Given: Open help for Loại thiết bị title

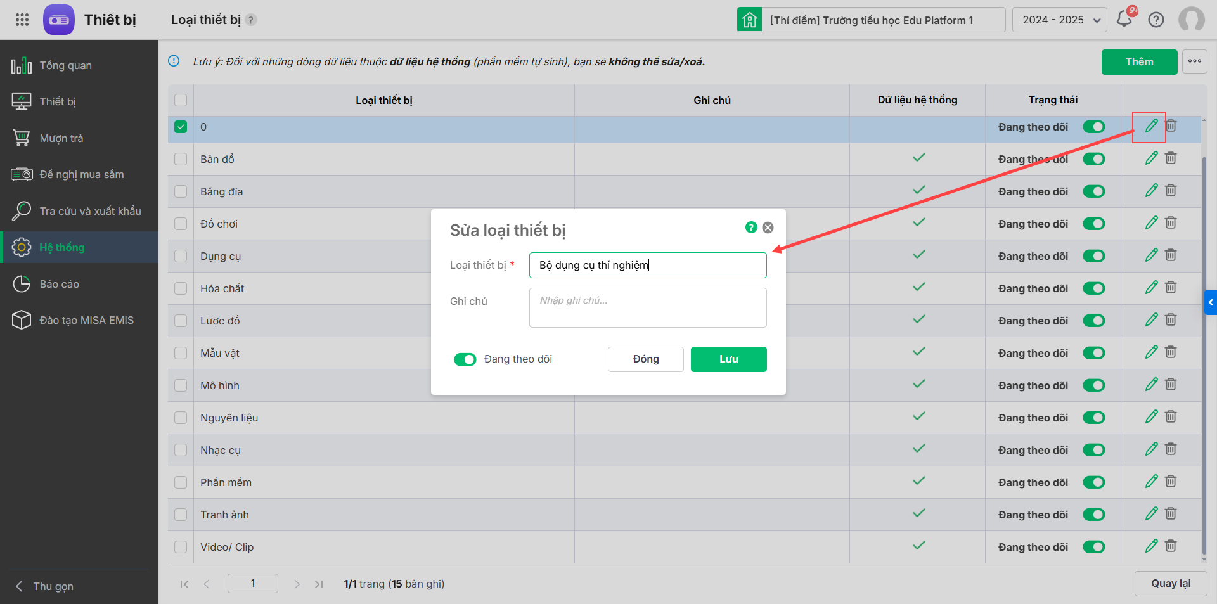Looking at the screenshot, I should coord(251,20).
